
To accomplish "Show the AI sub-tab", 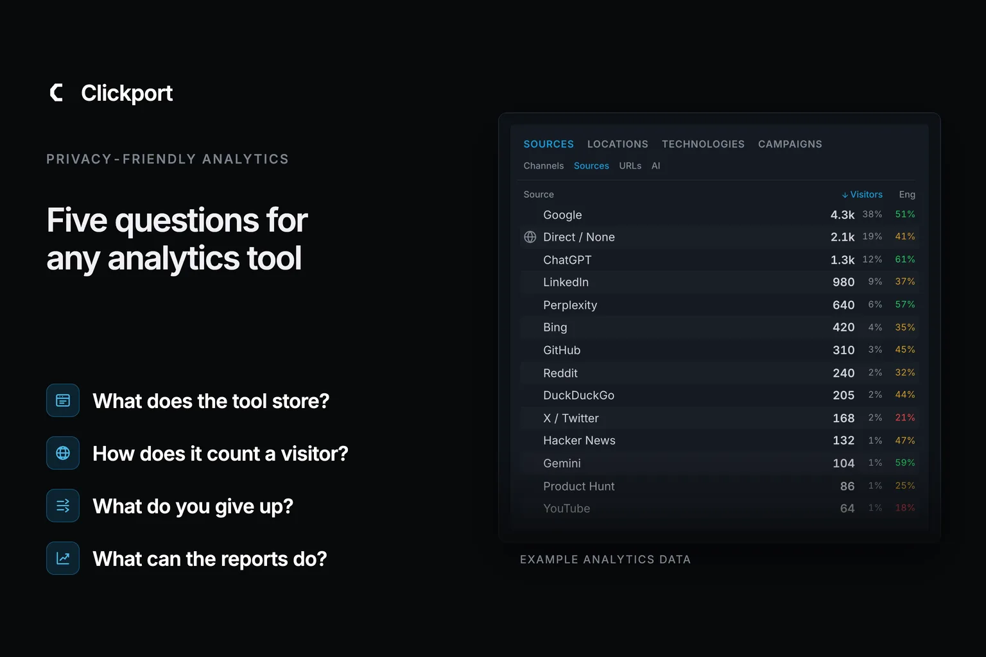I will point(656,166).
